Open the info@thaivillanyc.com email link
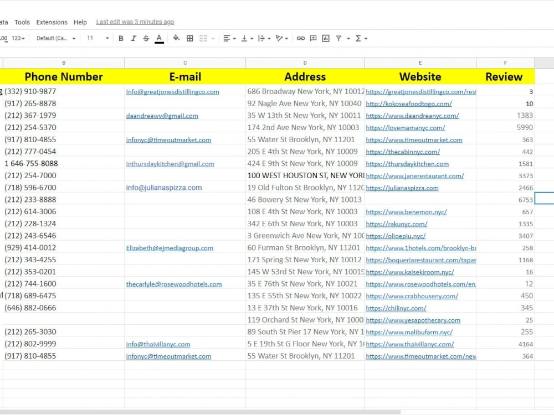554x415 pixels. (x=158, y=344)
